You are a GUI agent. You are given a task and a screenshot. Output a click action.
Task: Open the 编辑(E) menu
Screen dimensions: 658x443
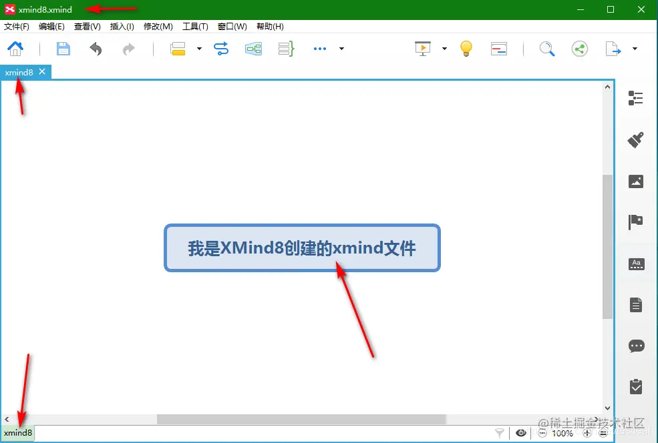coord(51,27)
